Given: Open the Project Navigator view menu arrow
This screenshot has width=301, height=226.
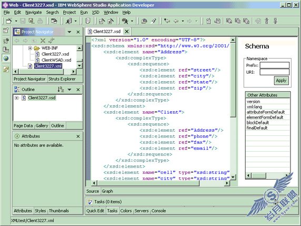Looking at the screenshot, I should coord(69,32).
